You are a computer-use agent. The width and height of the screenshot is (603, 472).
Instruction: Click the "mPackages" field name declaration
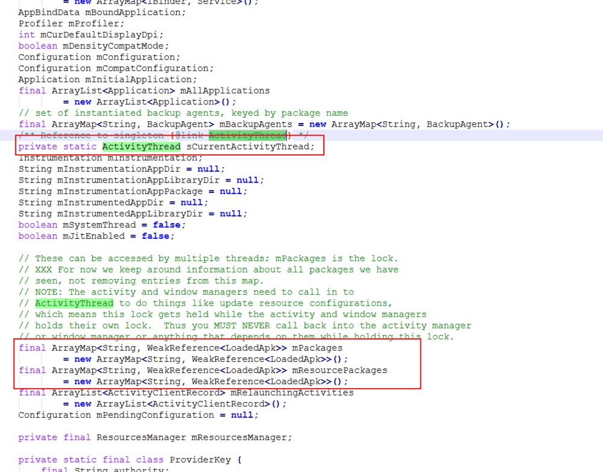(317, 348)
